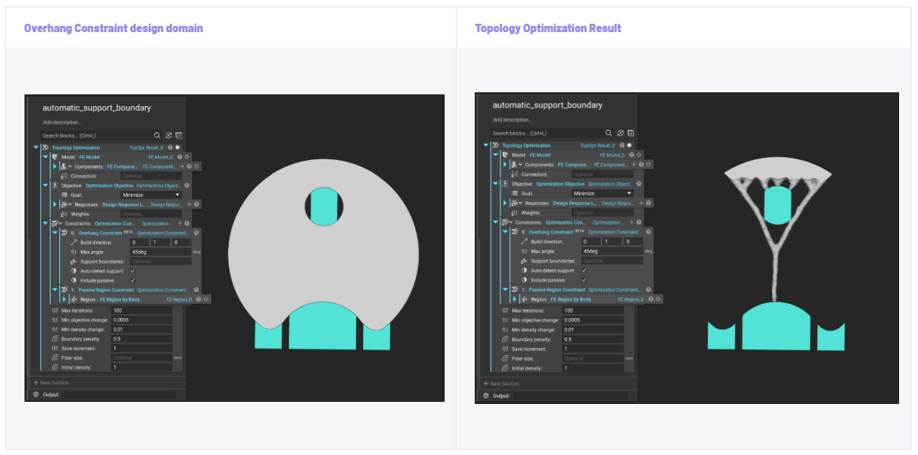Click Support boundaries Optional field in Result screenshot
Image resolution: width=918 pixels, height=455 pixels.
click(612, 261)
